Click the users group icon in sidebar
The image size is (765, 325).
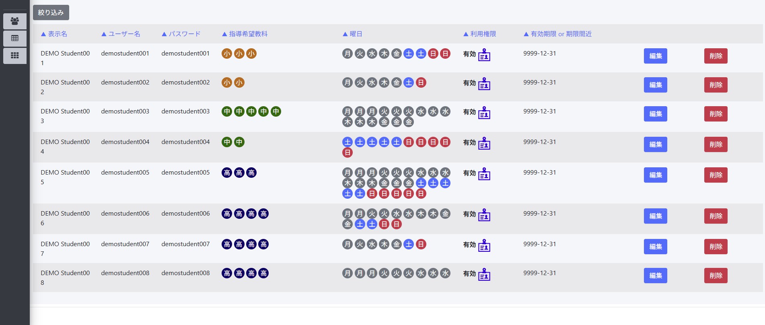pyautogui.click(x=15, y=21)
